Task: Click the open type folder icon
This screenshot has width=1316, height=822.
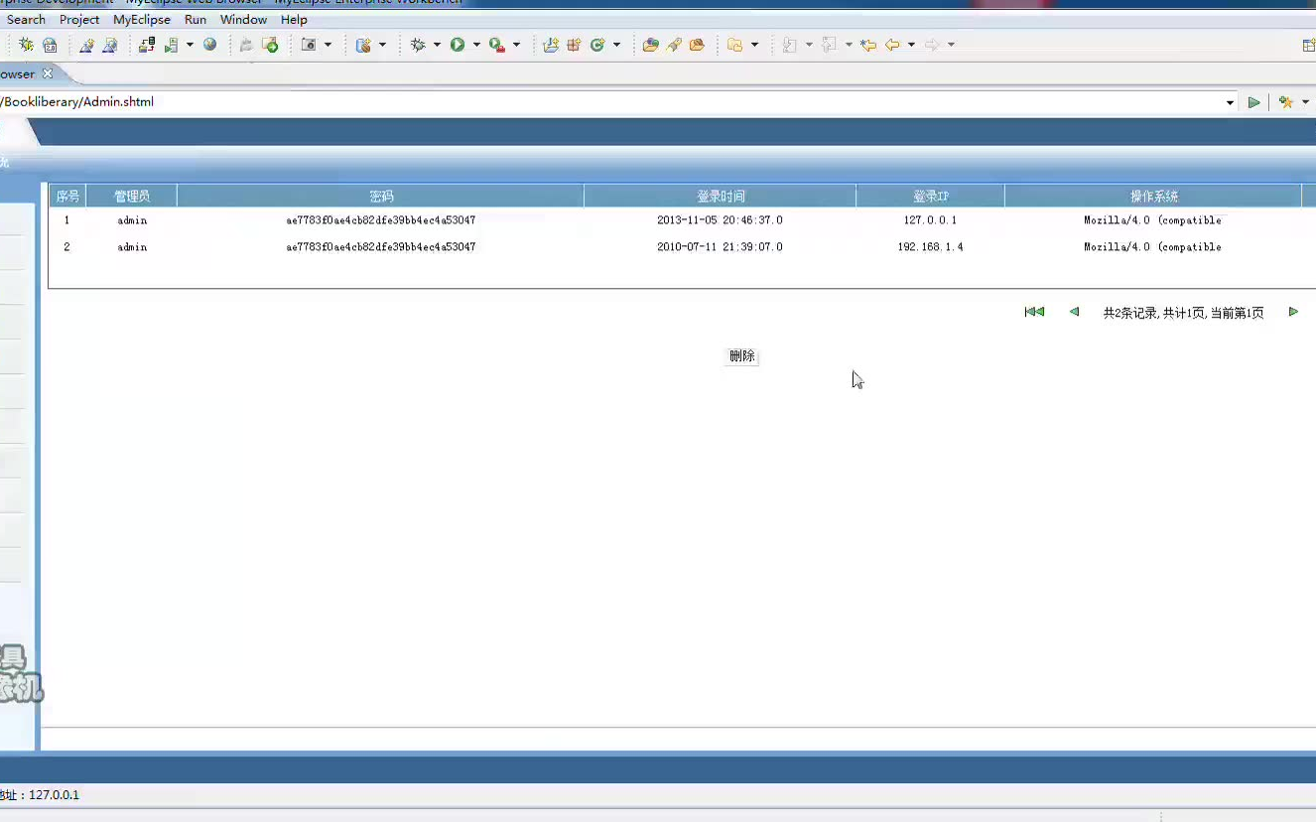Action: point(650,45)
